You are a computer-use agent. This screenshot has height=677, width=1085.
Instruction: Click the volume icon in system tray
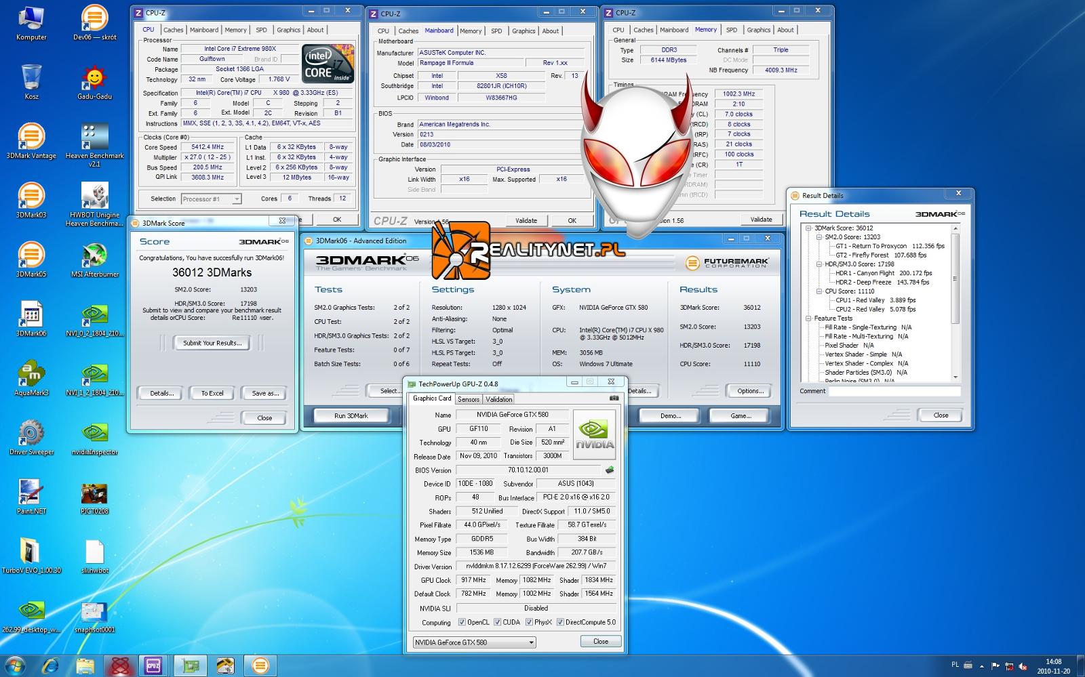click(x=1021, y=666)
